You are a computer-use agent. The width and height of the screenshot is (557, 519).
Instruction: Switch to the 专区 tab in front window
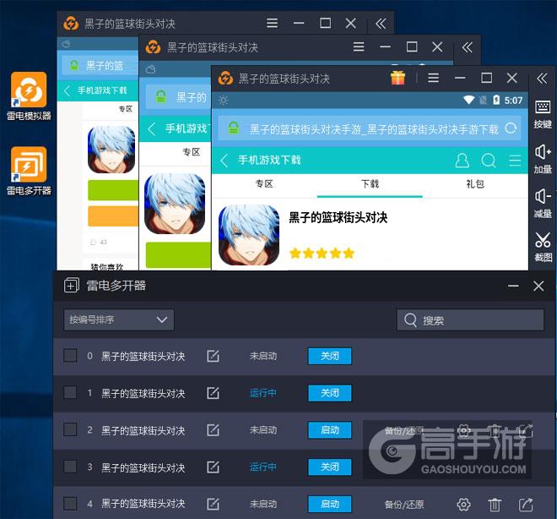(264, 184)
